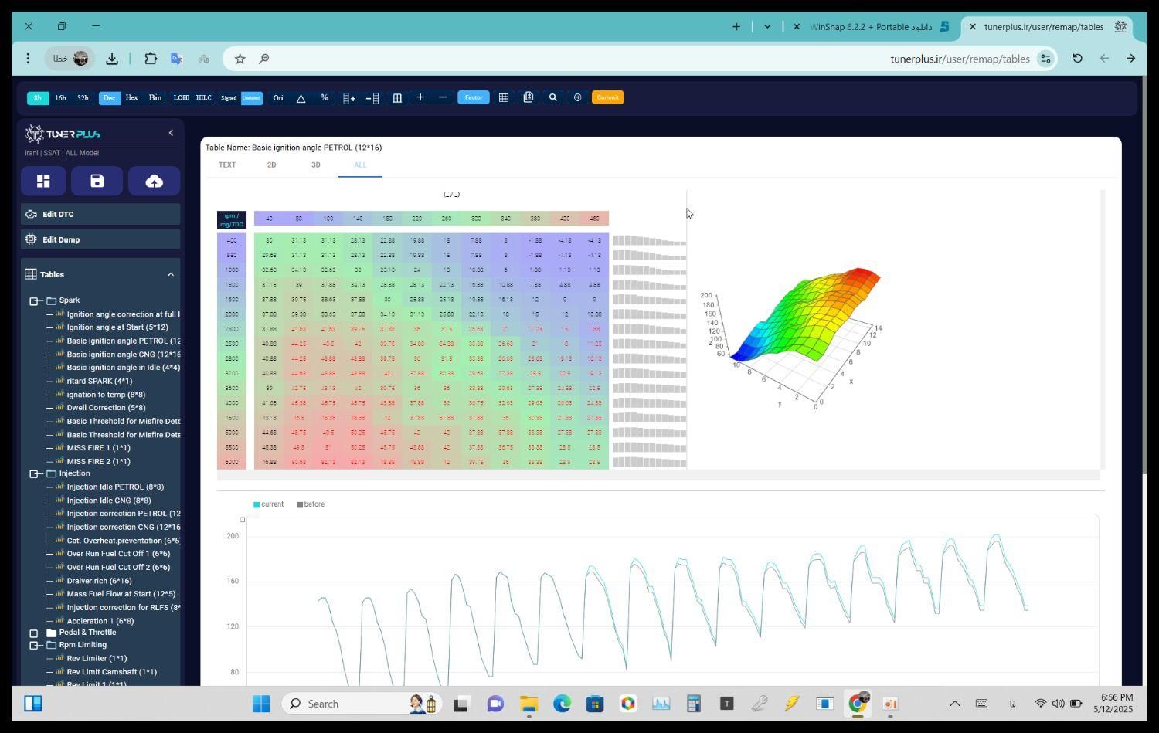Screen dimensions: 1159x733
Task: Click the copy table icon in toolbar
Action: coord(528,97)
